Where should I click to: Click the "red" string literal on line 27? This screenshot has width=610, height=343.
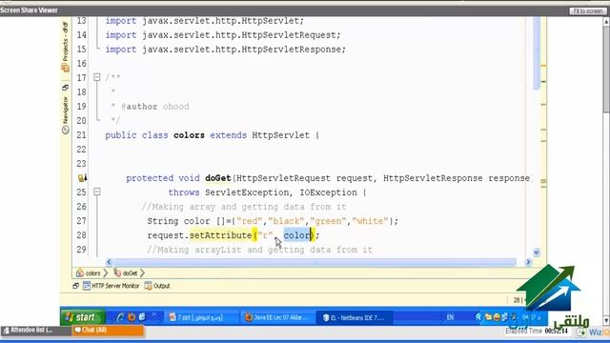[x=250, y=221]
